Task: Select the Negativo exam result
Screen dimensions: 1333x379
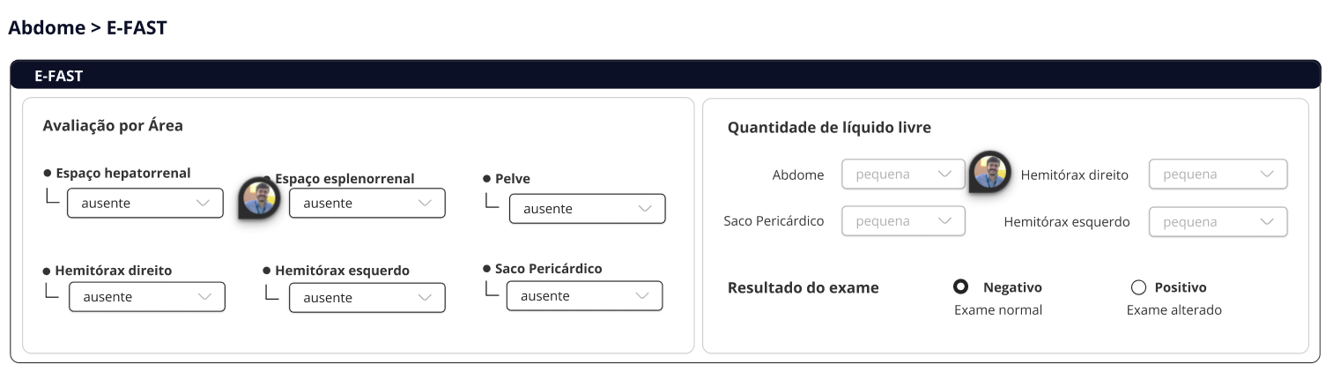Action: (961, 287)
